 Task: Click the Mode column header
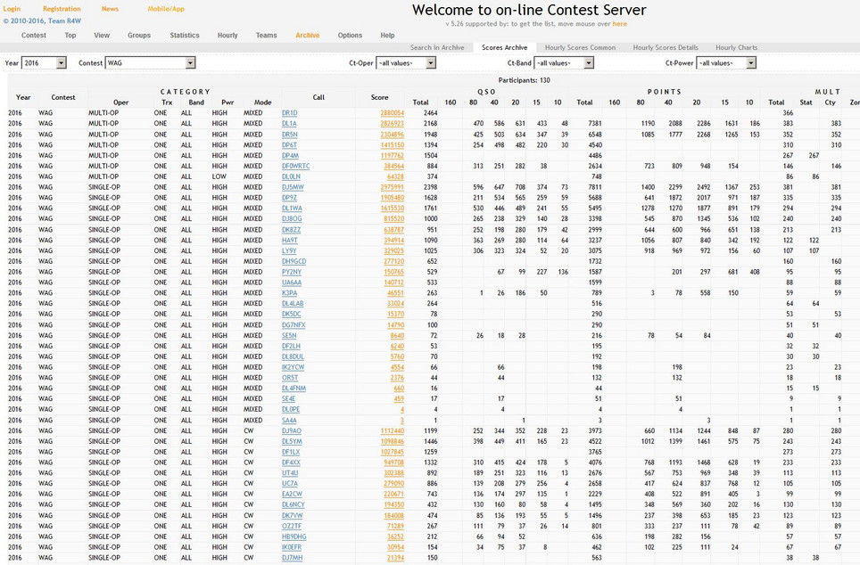tap(262, 102)
